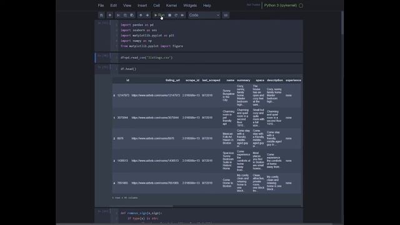Restart the kernel with the circular arrow icon
The width and height of the screenshot is (400, 225).
click(176, 15)
